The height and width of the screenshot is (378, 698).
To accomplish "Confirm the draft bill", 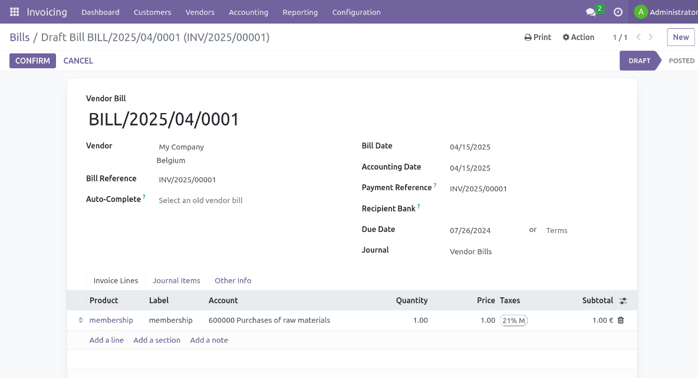I will pos(32,61).
